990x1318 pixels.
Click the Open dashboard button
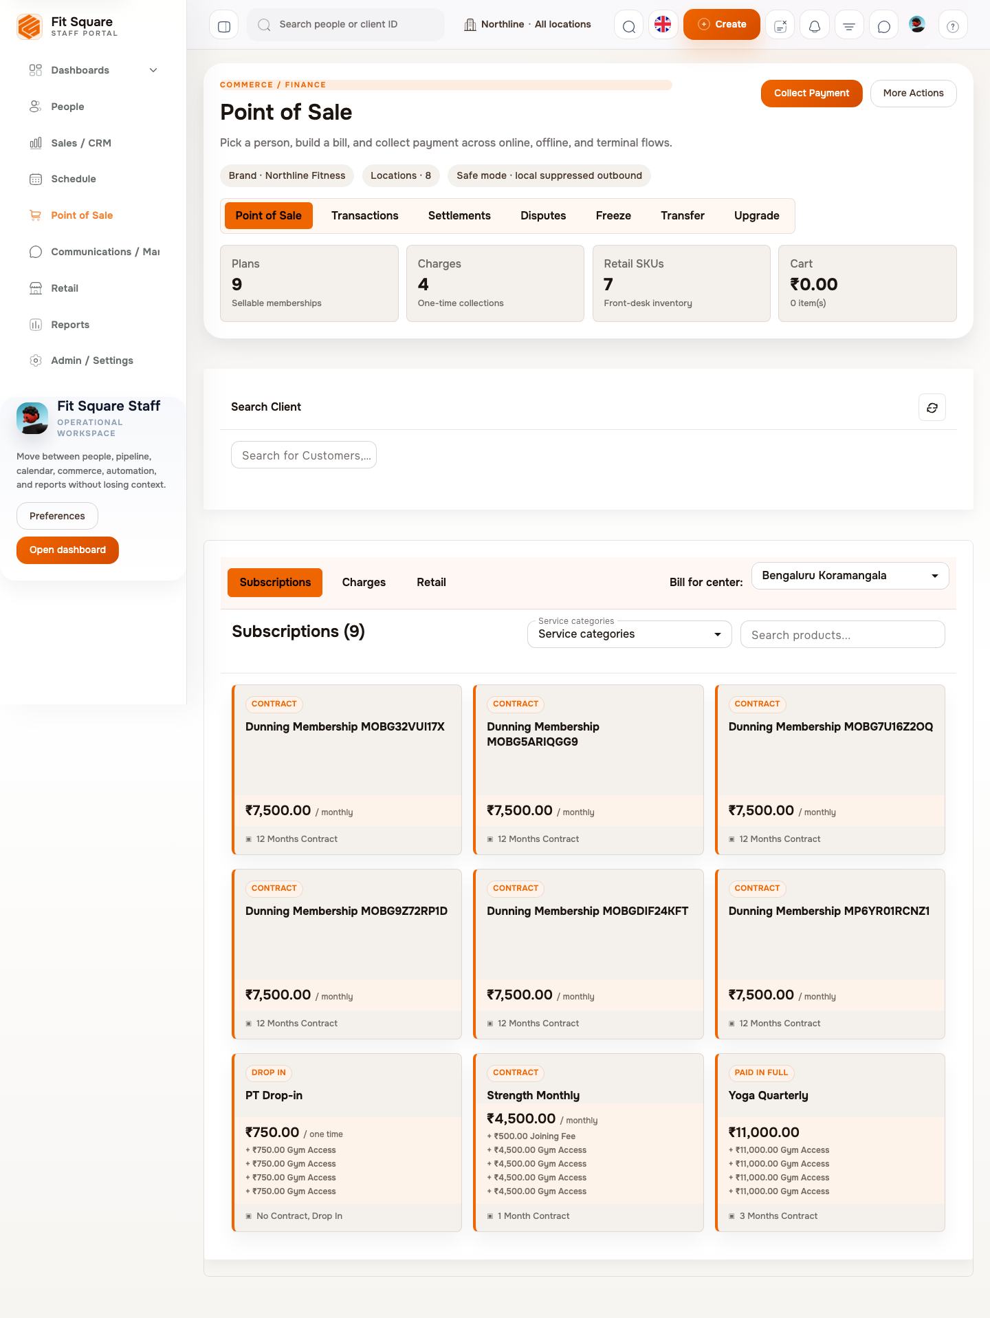pyautogui.click(x=67, y=550)
